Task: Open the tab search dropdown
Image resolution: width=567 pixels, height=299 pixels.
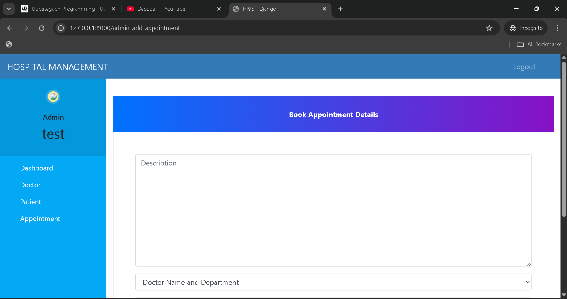Action: [9, 9]
